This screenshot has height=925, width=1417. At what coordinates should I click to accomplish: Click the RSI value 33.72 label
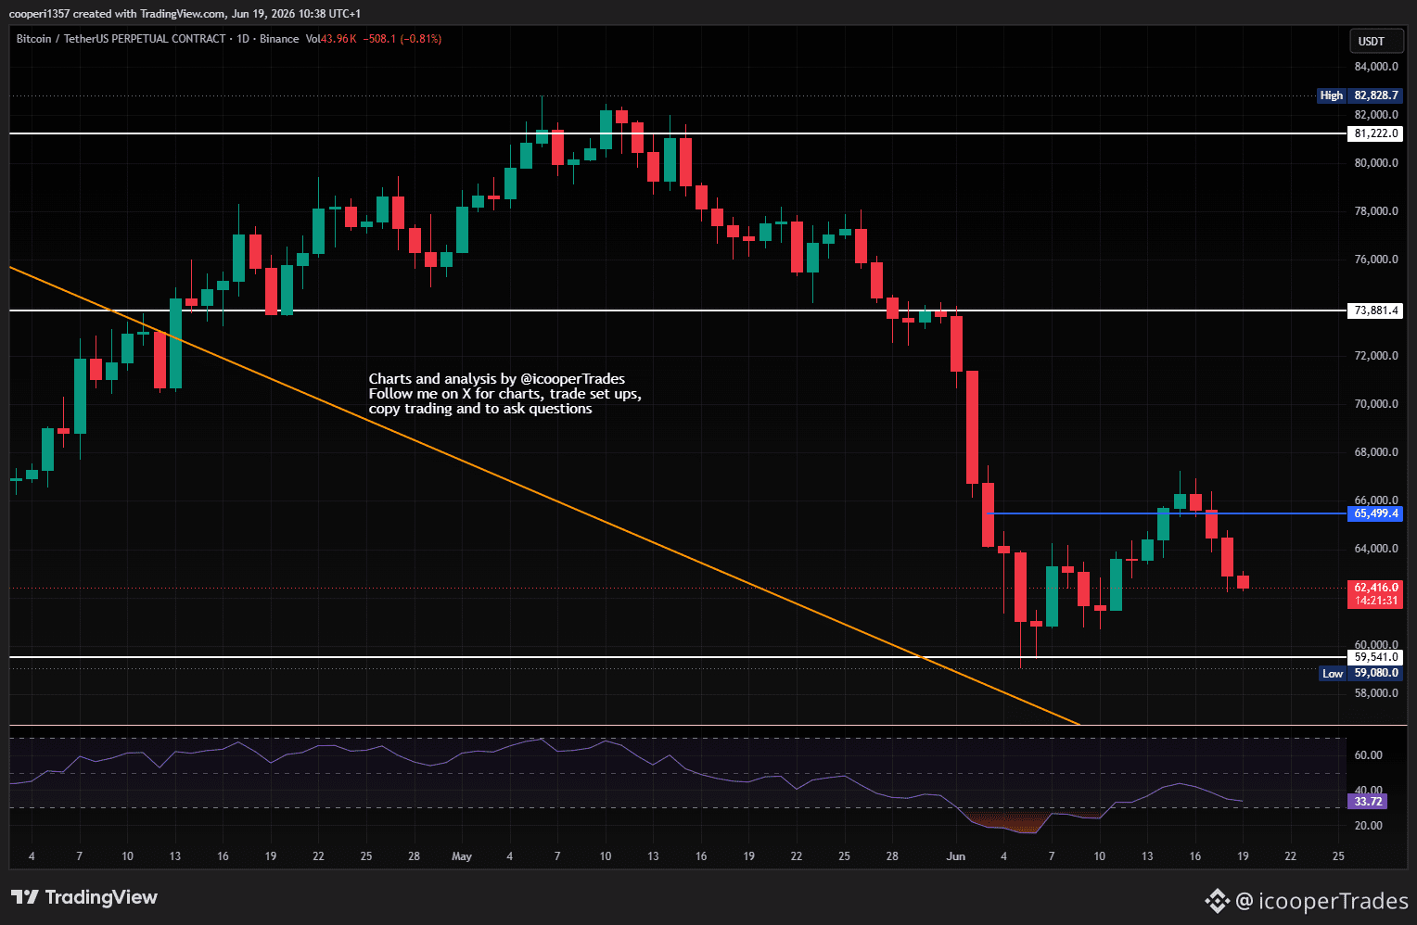coord(1368,802)
